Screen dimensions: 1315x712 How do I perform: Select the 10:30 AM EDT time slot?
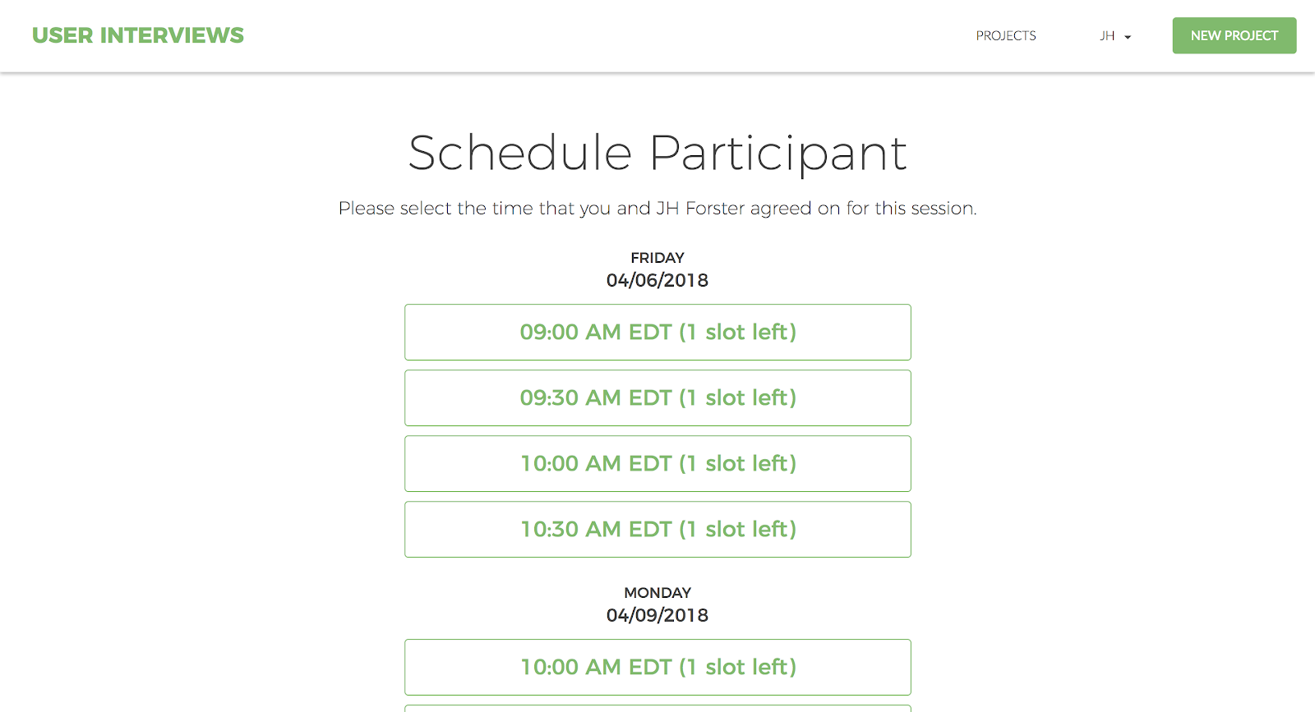pos(657,529)
